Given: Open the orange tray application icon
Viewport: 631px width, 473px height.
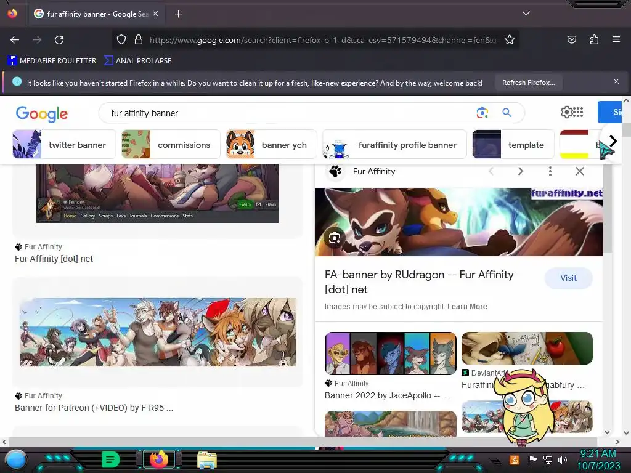Looking at the screenshot, I should 514,459.
